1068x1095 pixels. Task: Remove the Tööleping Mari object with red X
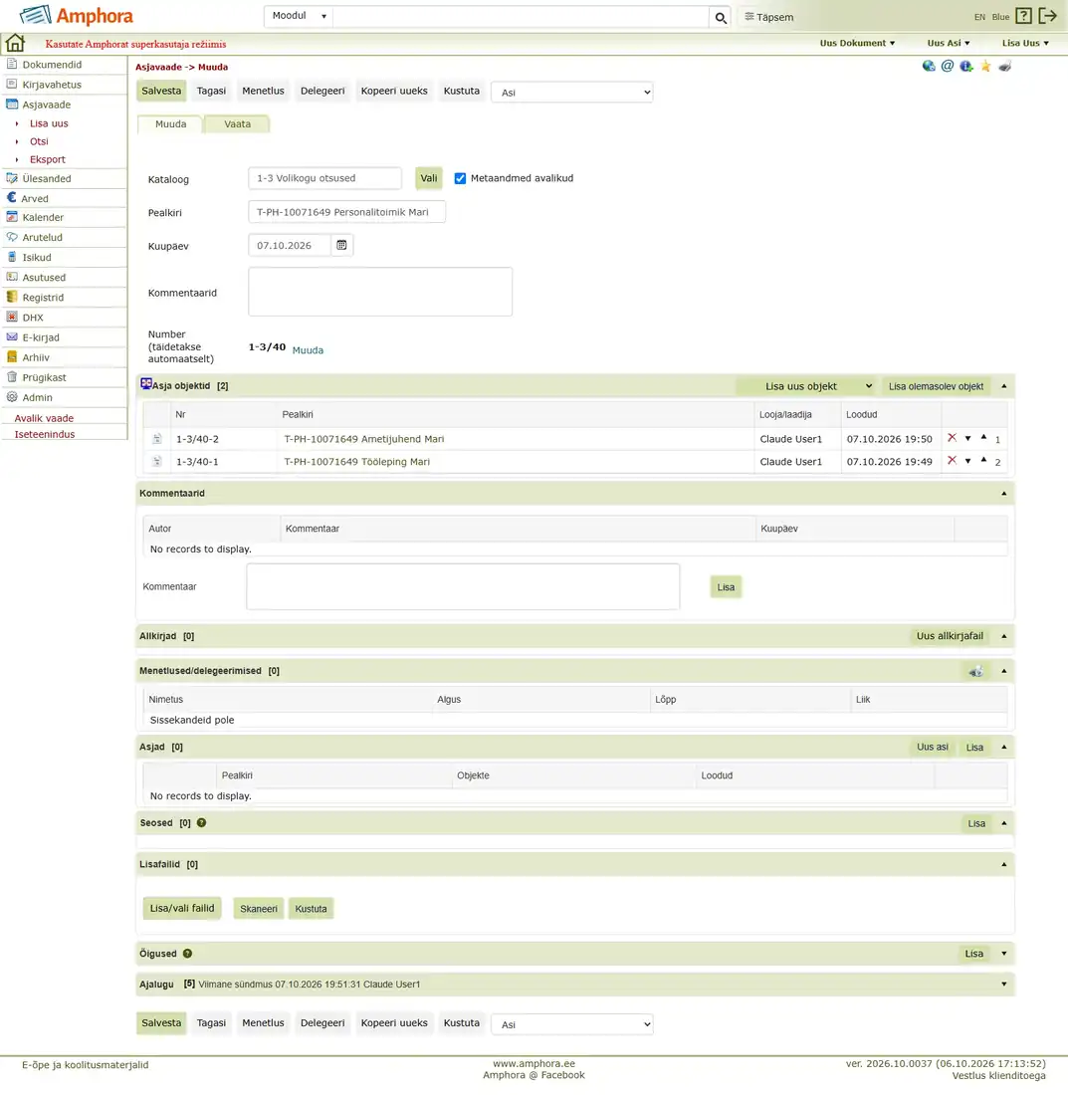(x=953, y=460)
